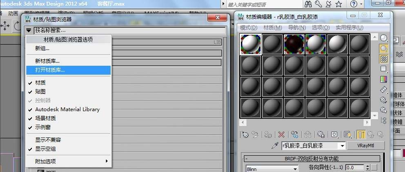Open Material/Map Navigator icon
Viewport: 405px width, 172px height.
(383, 120)
